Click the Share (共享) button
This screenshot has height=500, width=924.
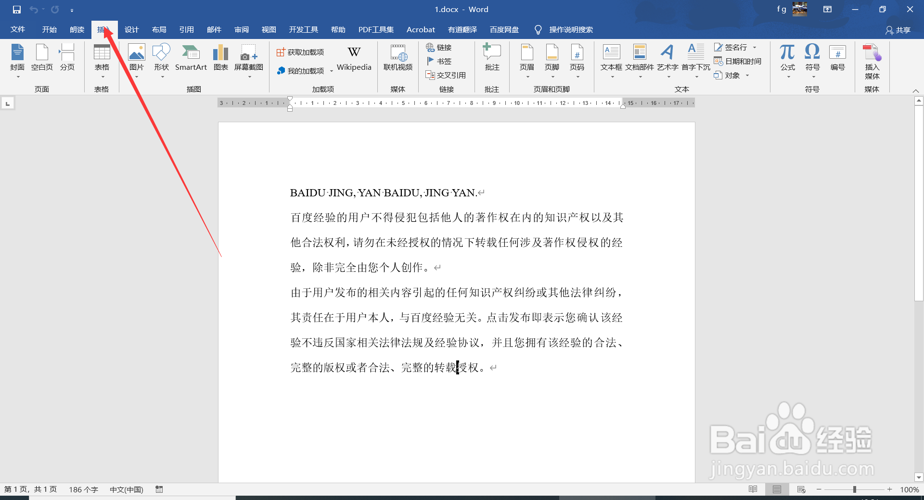[898, 30]
